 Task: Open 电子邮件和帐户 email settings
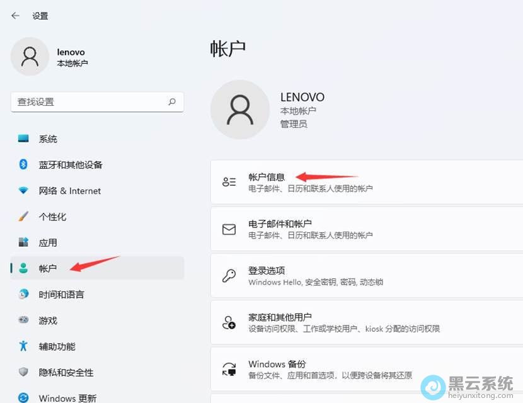(365, 229)
